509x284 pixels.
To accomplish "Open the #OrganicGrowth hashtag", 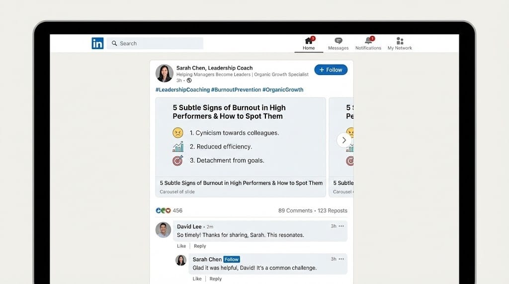I will (x=283, y=90).
